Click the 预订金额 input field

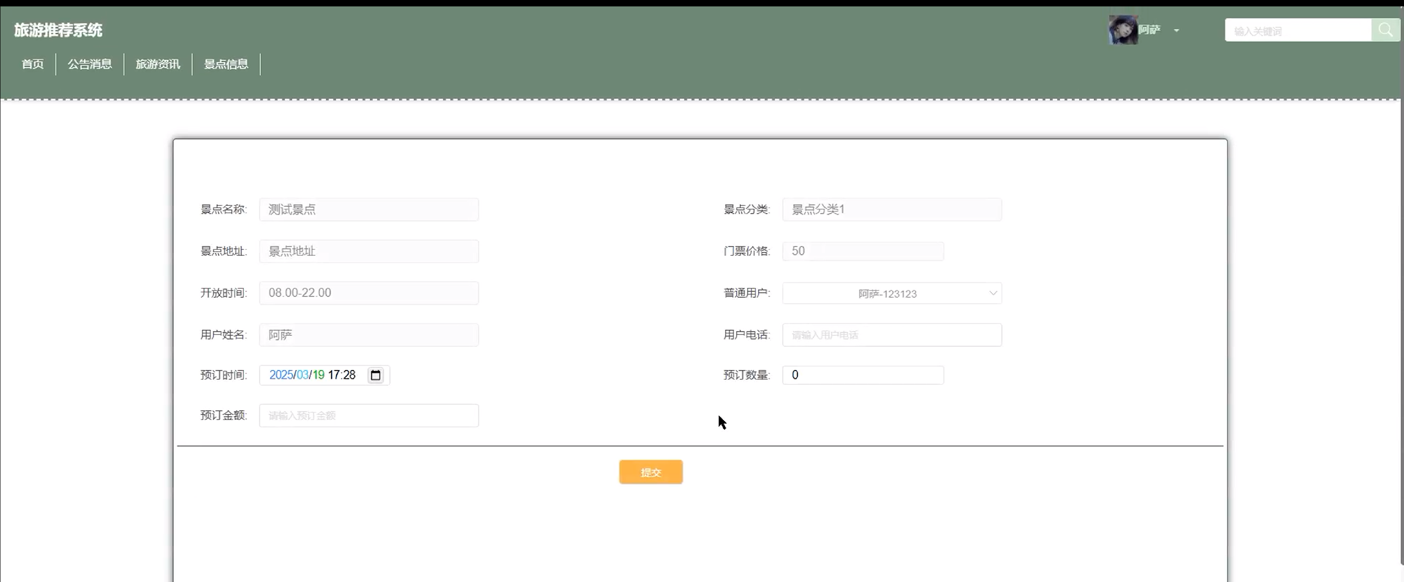pos(369,415)
